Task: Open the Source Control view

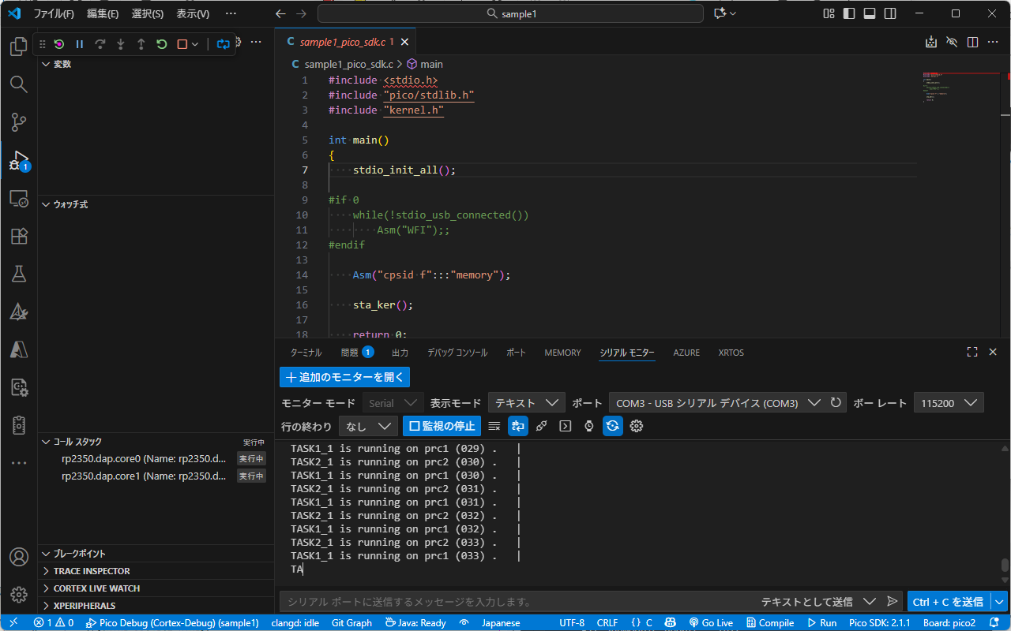Action: 19,122
